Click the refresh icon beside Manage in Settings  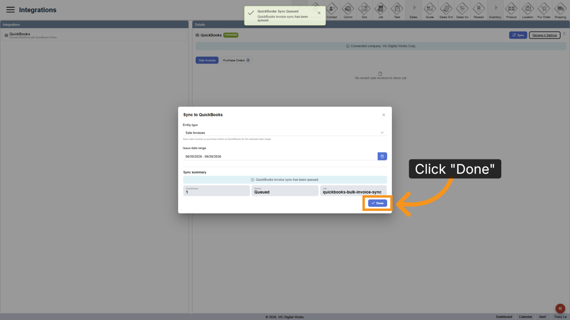coord(564,34)
